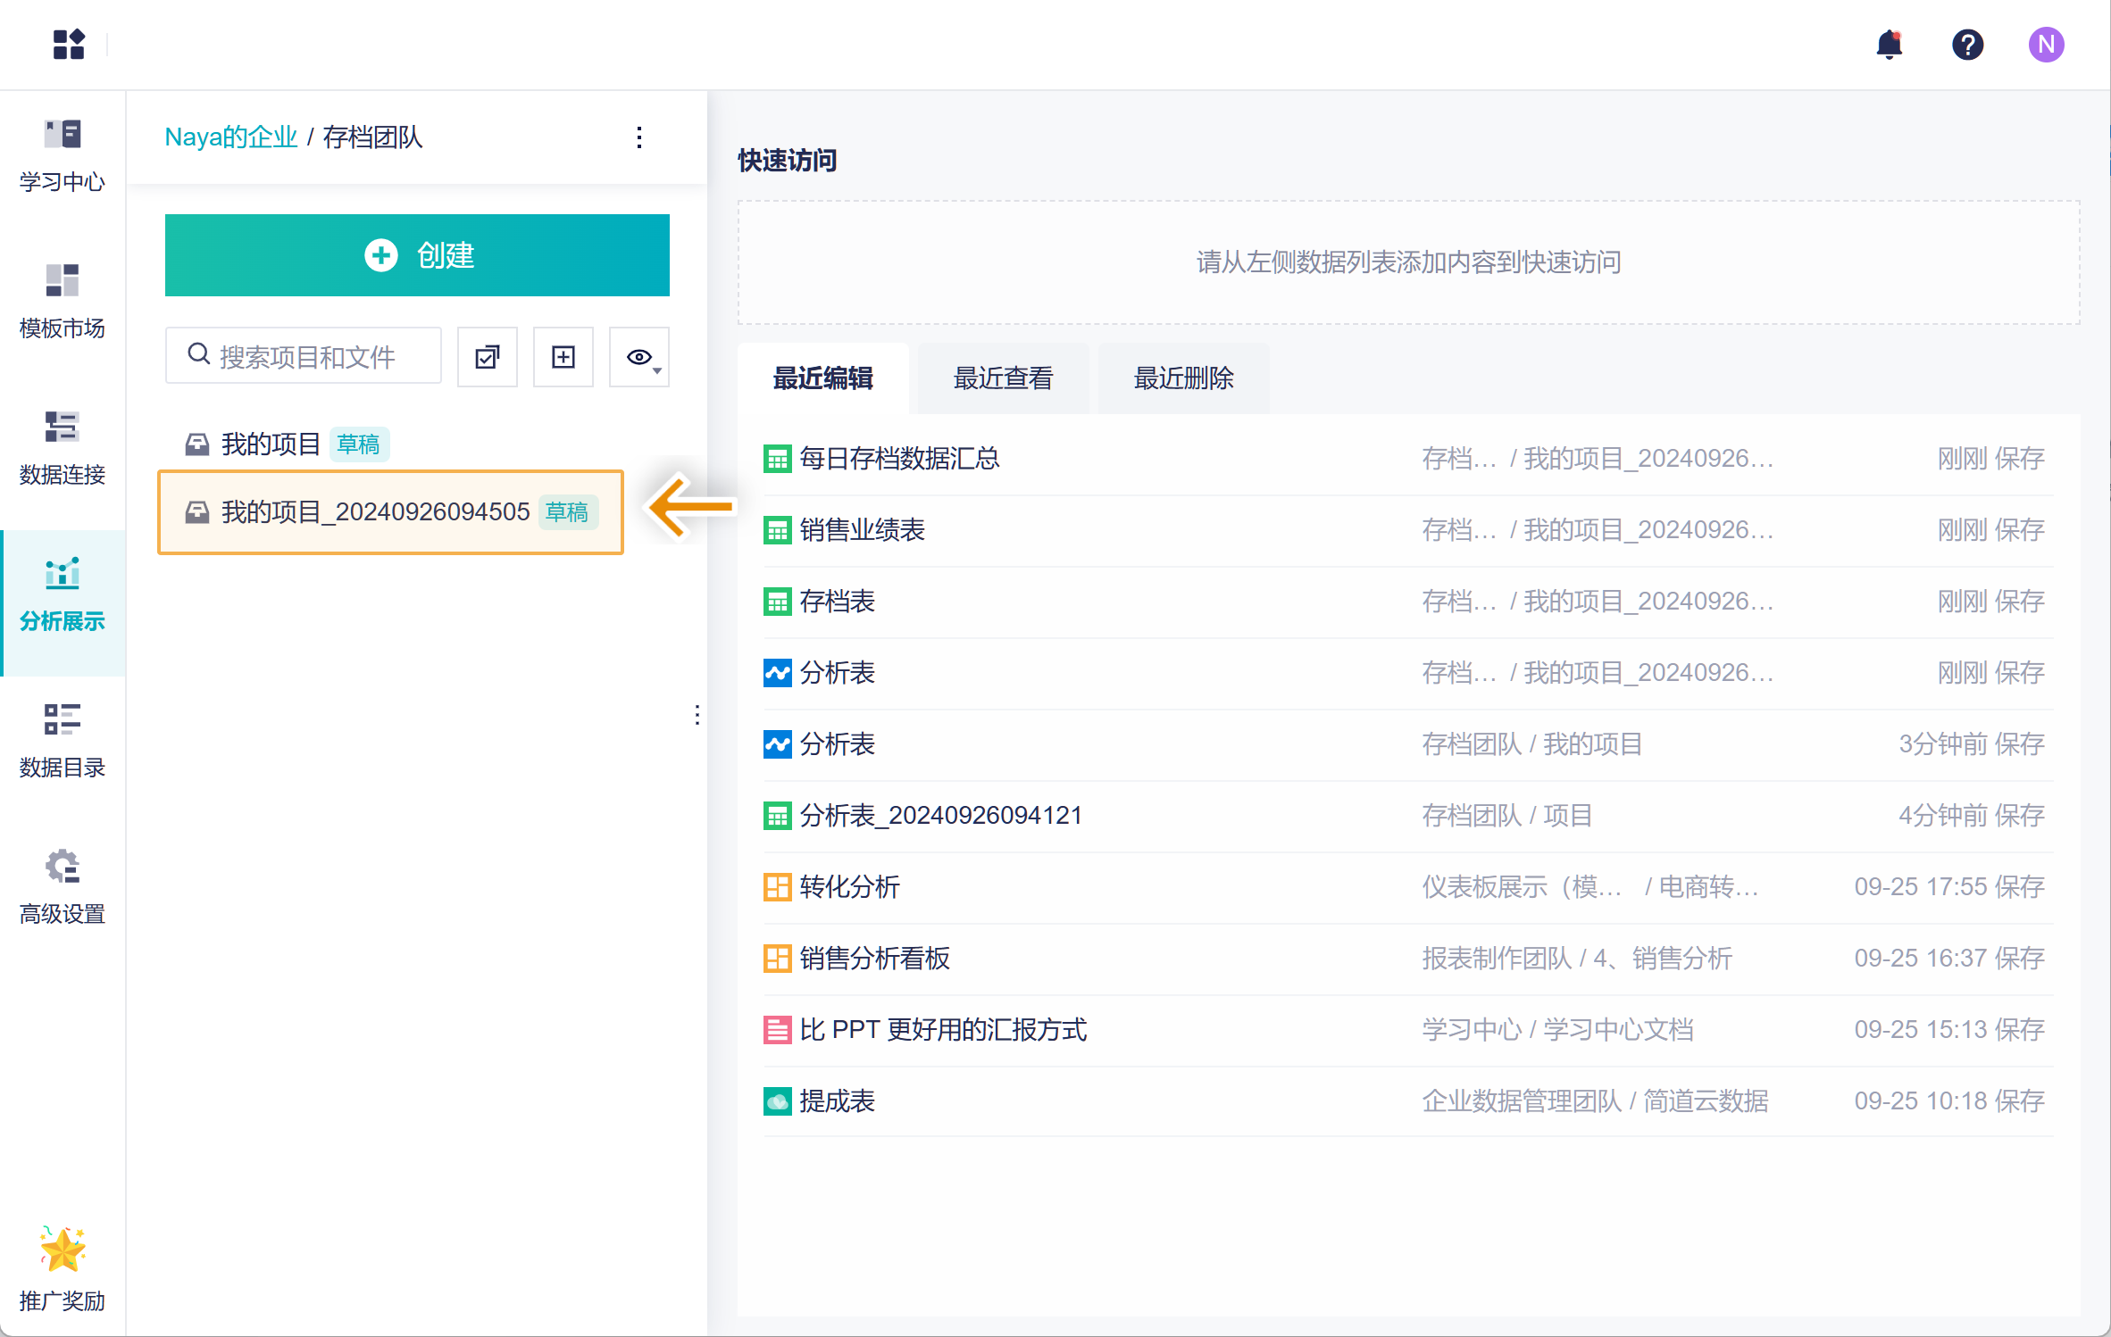
Task: Toggle batch select checkbox icon
Action: pyautogui.click(x=487, y=357)
